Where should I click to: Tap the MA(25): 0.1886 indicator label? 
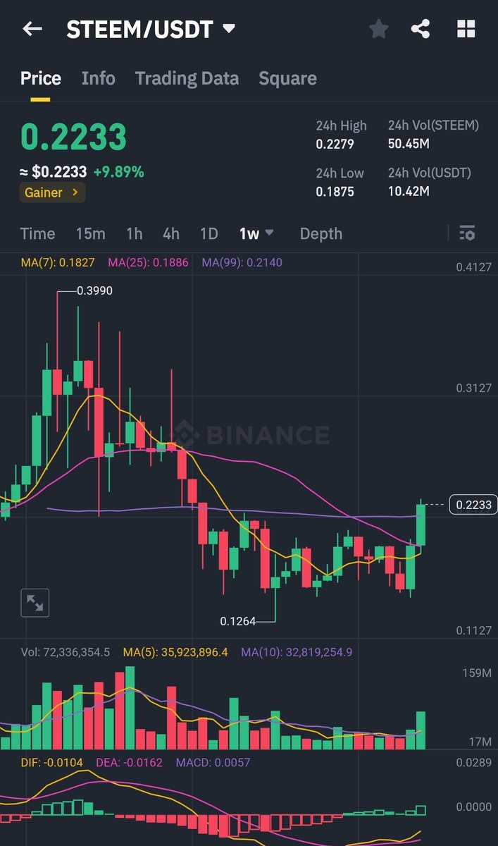click(148, 262)
